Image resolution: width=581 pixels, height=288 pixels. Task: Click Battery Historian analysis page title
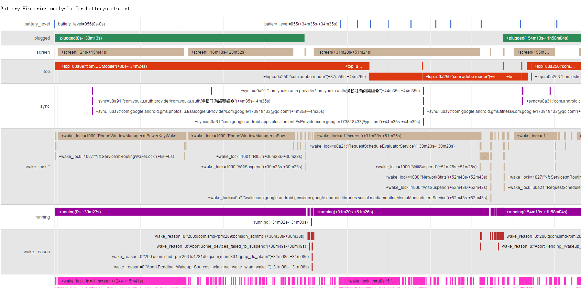[x=65, y=9]
